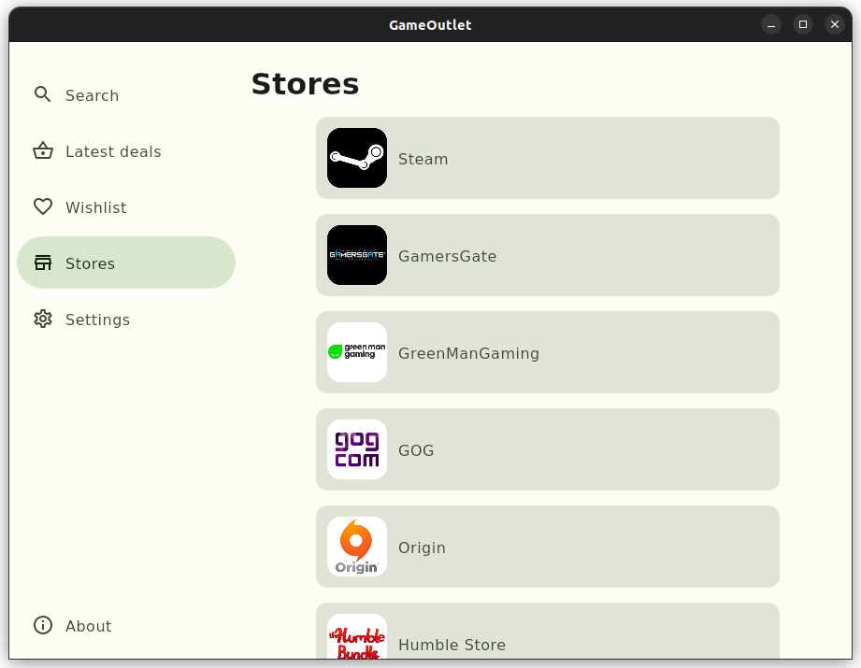This screenshot has width=861, height=668.
Task: Click the shopping basket Latest deals icon
Action: 43,151
